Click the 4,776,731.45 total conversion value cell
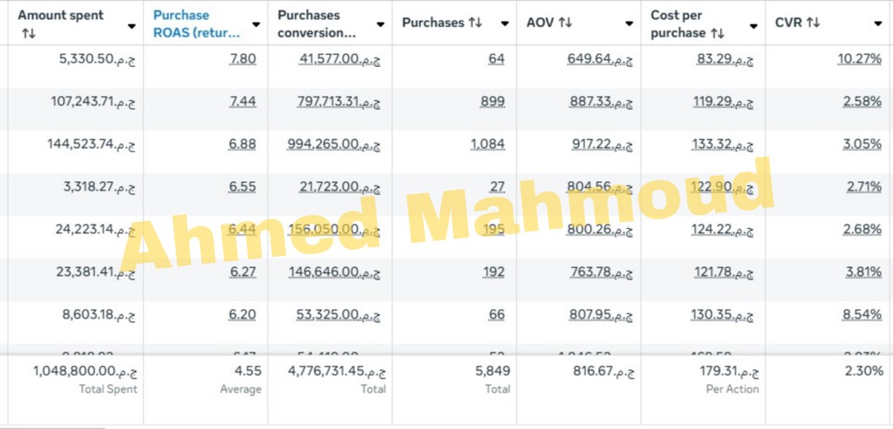This screenshot has height=429, width=893. pos(337,372)
